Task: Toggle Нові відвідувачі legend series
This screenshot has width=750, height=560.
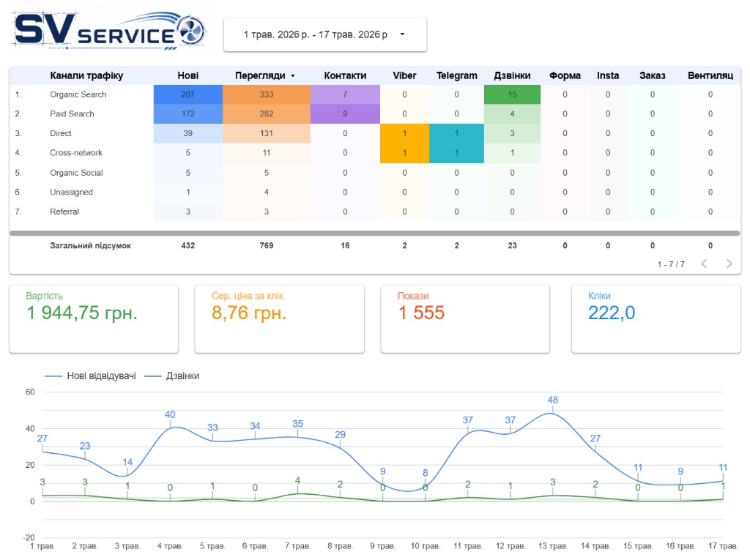Action: 90,376
